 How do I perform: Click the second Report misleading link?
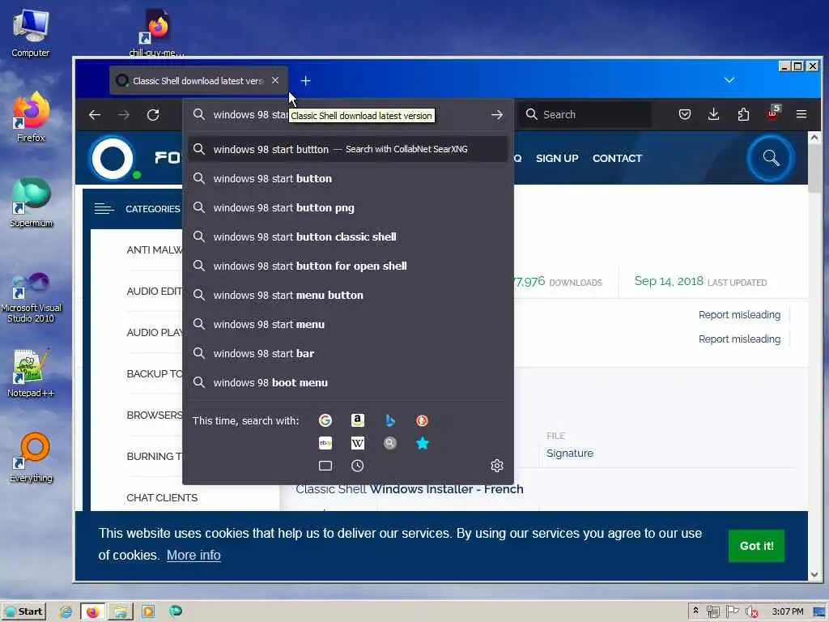[739, 339]
